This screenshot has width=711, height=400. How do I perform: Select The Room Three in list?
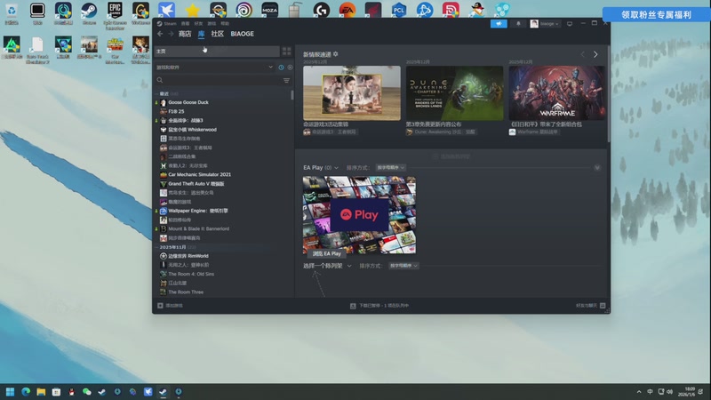186,292
